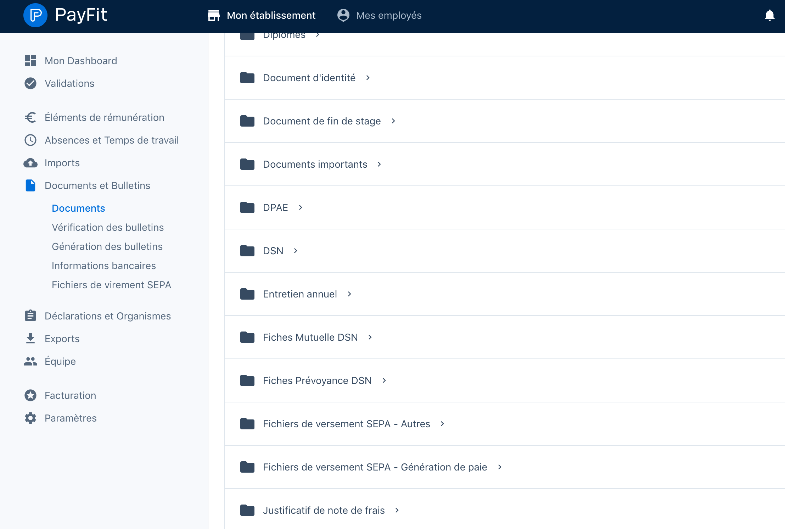The height and width of the screenshot is (529, 785).
Task: Click the folder icon of Documents importants
Action: point(247,164)
